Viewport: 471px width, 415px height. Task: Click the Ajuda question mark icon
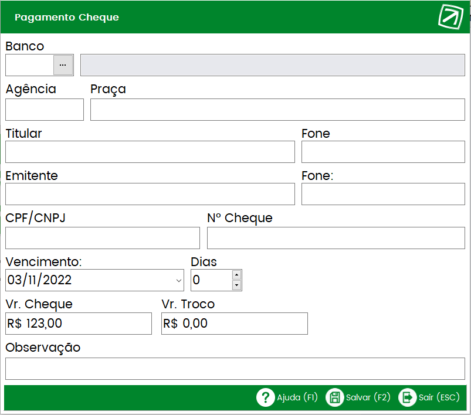pyautogui.click(x=265, y=397)
